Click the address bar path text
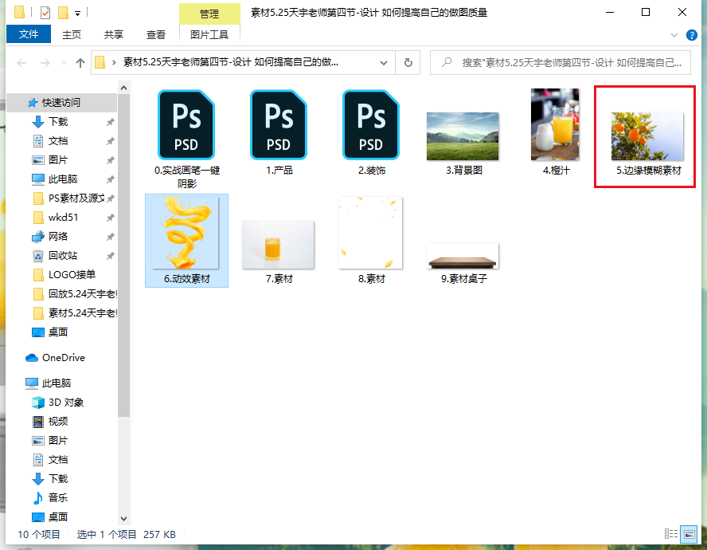This screenshot has width=707, height=550. 231,62
